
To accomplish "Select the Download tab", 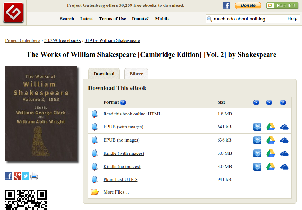I will 104,74.
